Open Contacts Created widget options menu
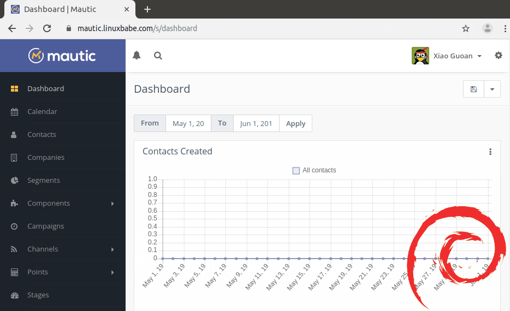The image size is (510, 311). click(490, 152)
